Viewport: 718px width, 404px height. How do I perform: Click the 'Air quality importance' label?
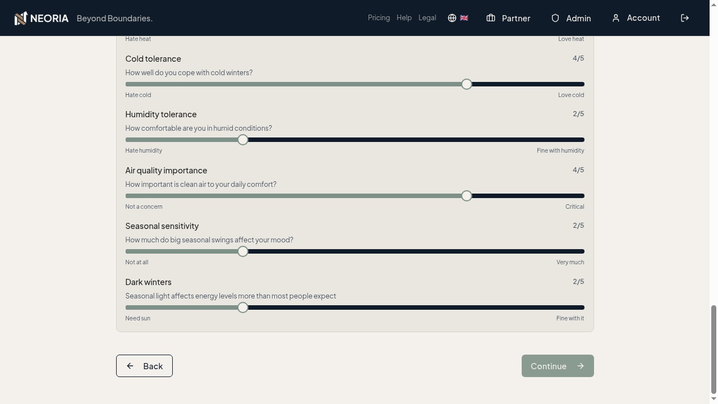pyautogui.click(x=166, y=171)
